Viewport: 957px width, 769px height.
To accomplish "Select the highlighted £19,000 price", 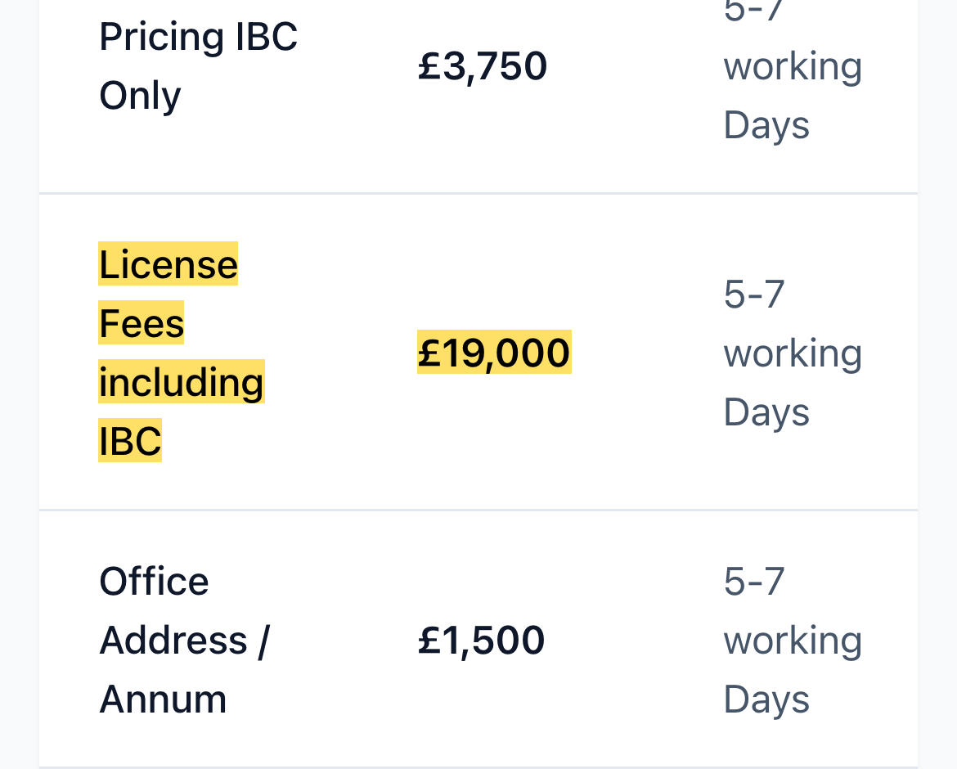I will click(x=494, y=352).
